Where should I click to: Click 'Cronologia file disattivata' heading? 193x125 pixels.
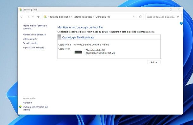point(78,37)
